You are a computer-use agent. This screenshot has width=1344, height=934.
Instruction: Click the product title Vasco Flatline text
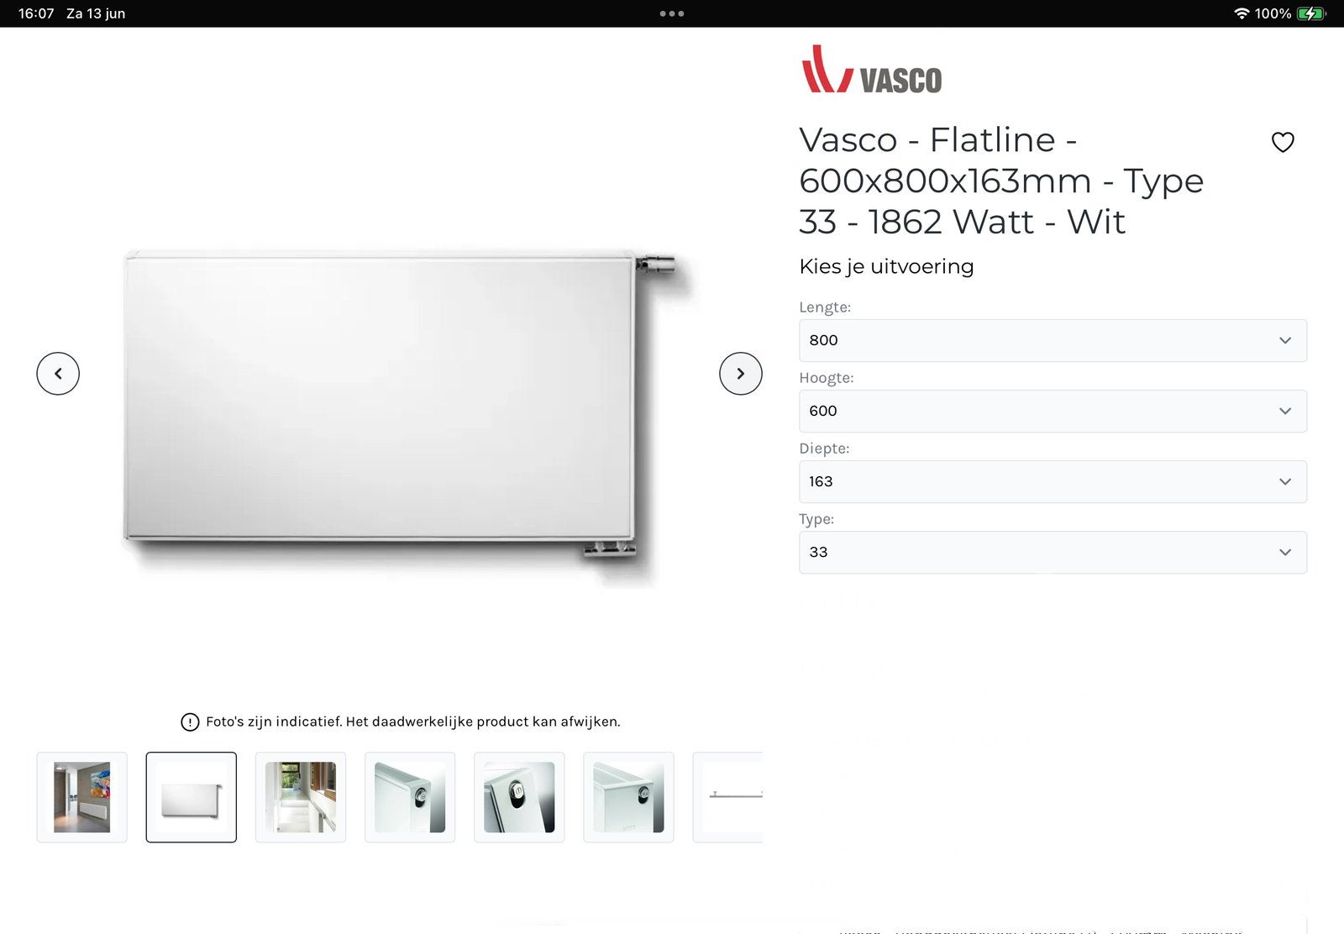[1001, 181]
